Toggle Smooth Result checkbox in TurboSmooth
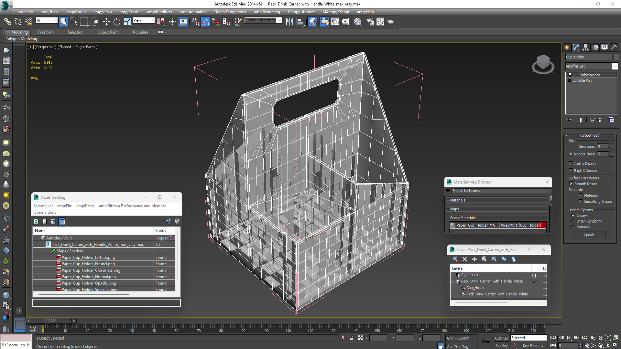 571,183
